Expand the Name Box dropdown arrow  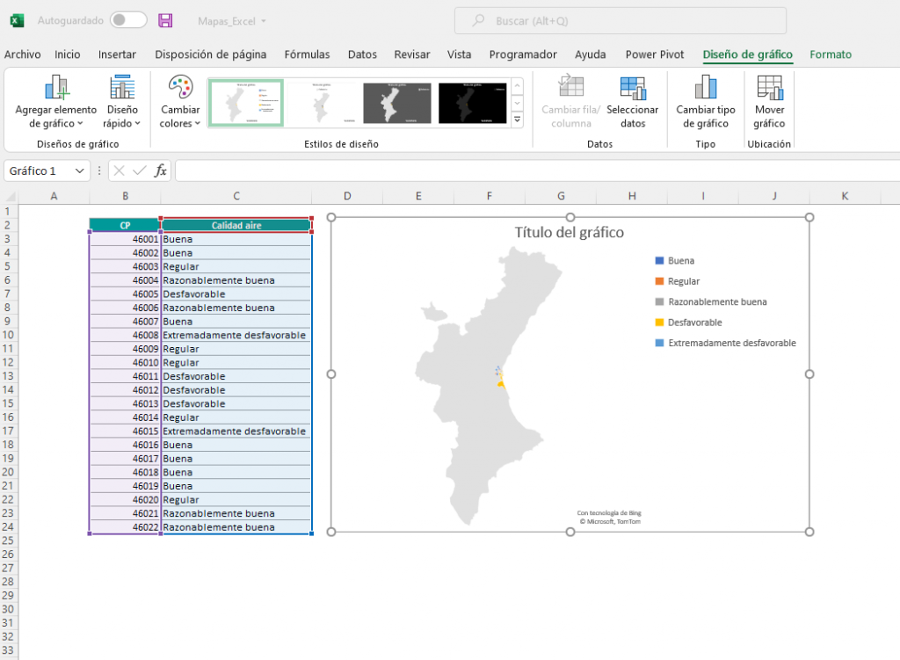79,170
